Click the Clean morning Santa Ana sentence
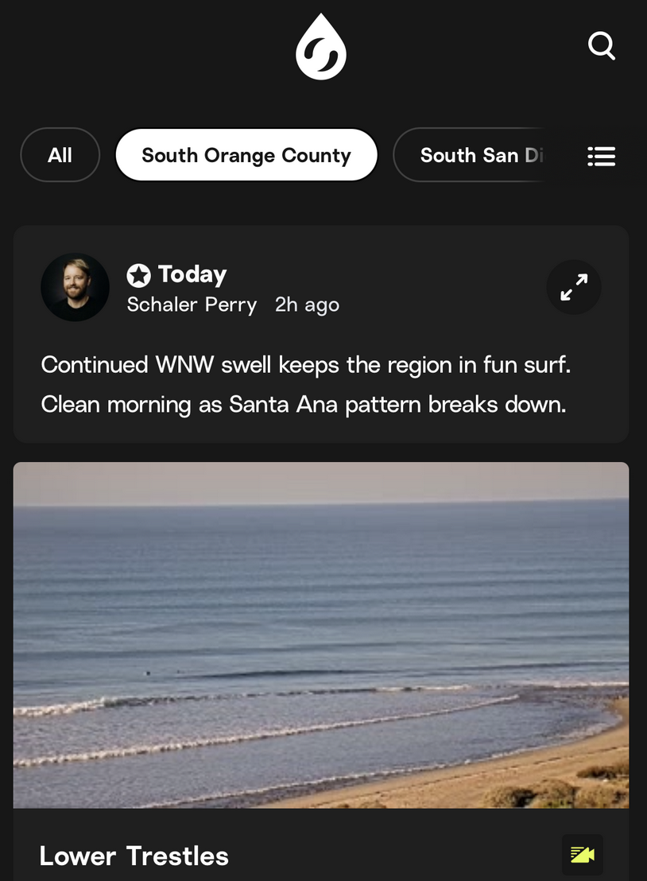The image size is (647, 881). [304, 405]
